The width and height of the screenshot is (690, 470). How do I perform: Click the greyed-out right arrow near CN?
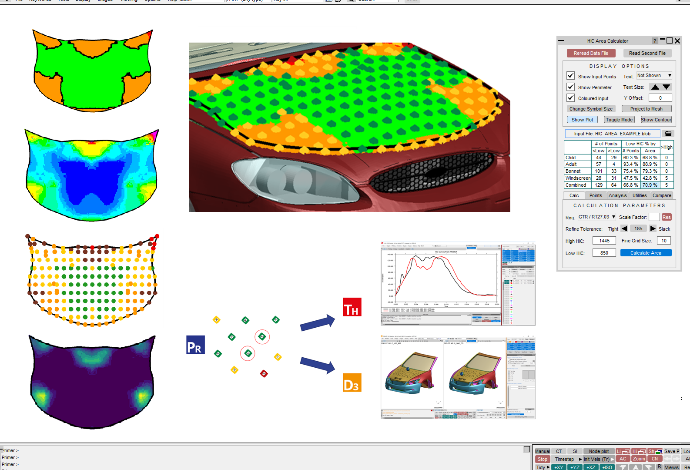pos(676,459)
